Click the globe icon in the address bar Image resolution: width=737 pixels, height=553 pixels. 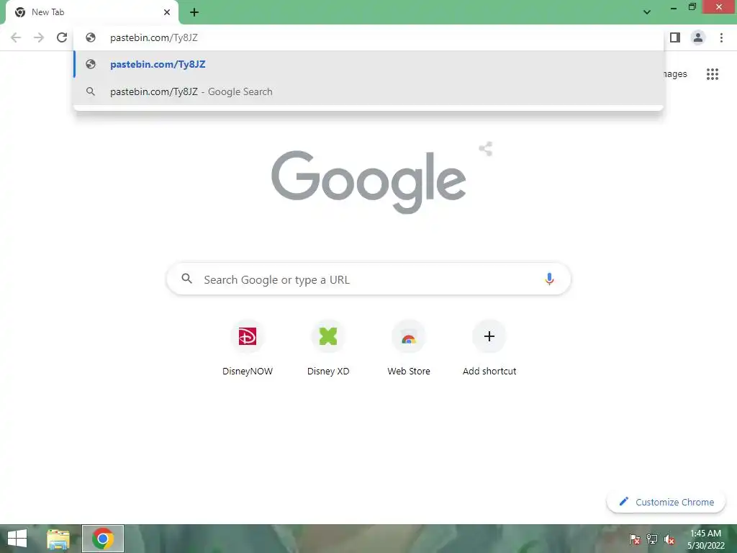(x=91, y=37)
